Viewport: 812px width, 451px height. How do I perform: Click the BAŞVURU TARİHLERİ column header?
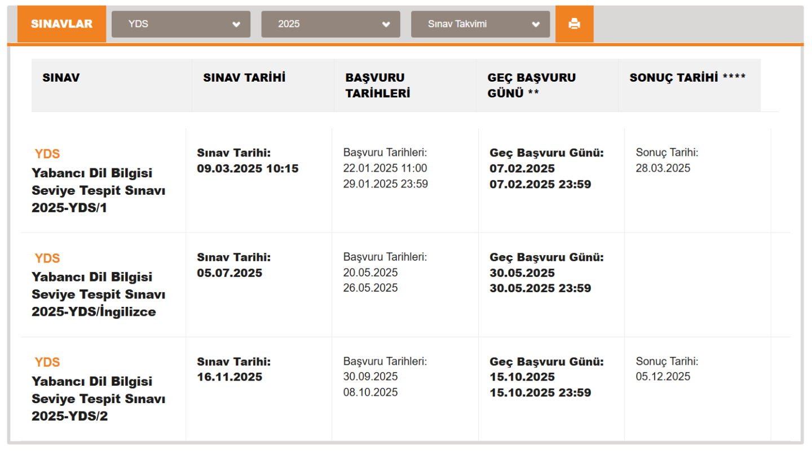coord(405,85)
